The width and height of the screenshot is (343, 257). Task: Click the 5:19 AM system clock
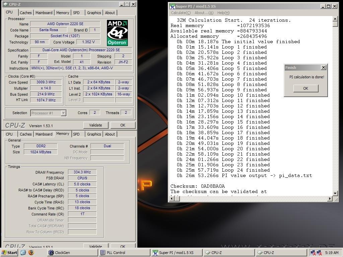click(x=332, y=253)
